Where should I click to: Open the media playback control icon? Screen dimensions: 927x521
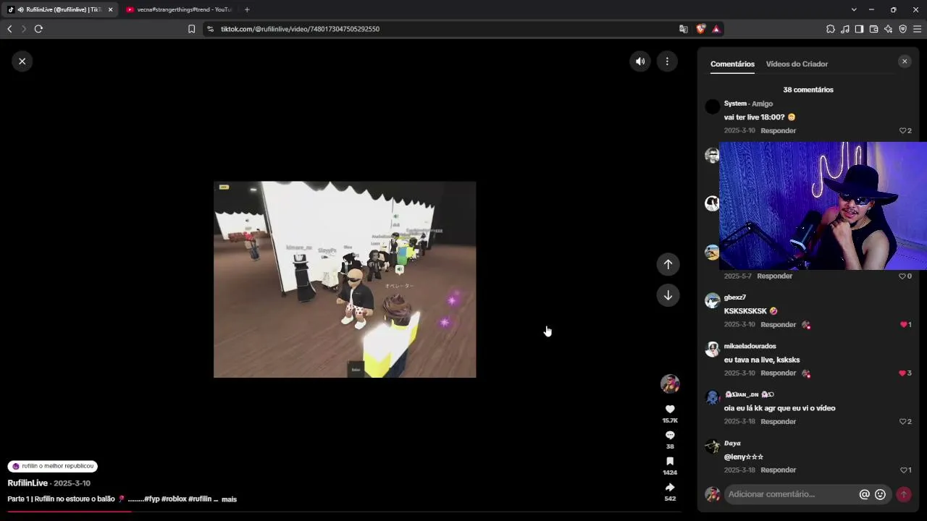(845, 29)
